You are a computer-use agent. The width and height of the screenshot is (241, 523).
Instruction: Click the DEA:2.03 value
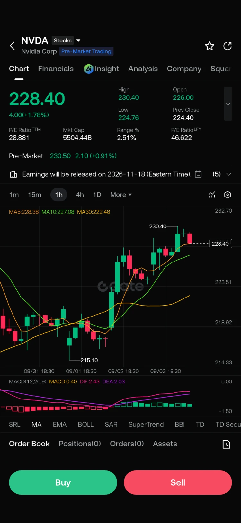(113, 381)
